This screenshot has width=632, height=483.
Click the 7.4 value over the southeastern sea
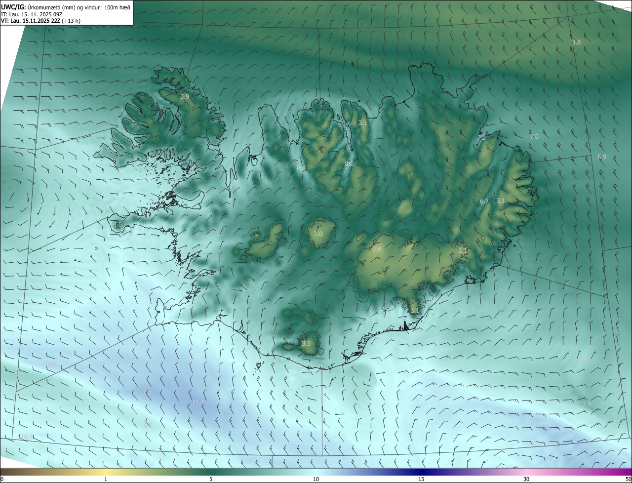(x=587, y=404)
